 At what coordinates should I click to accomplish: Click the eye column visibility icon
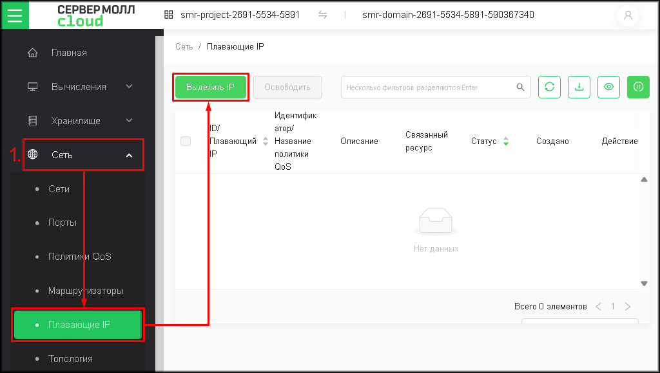pyautogui.click(x=608, y=87)
